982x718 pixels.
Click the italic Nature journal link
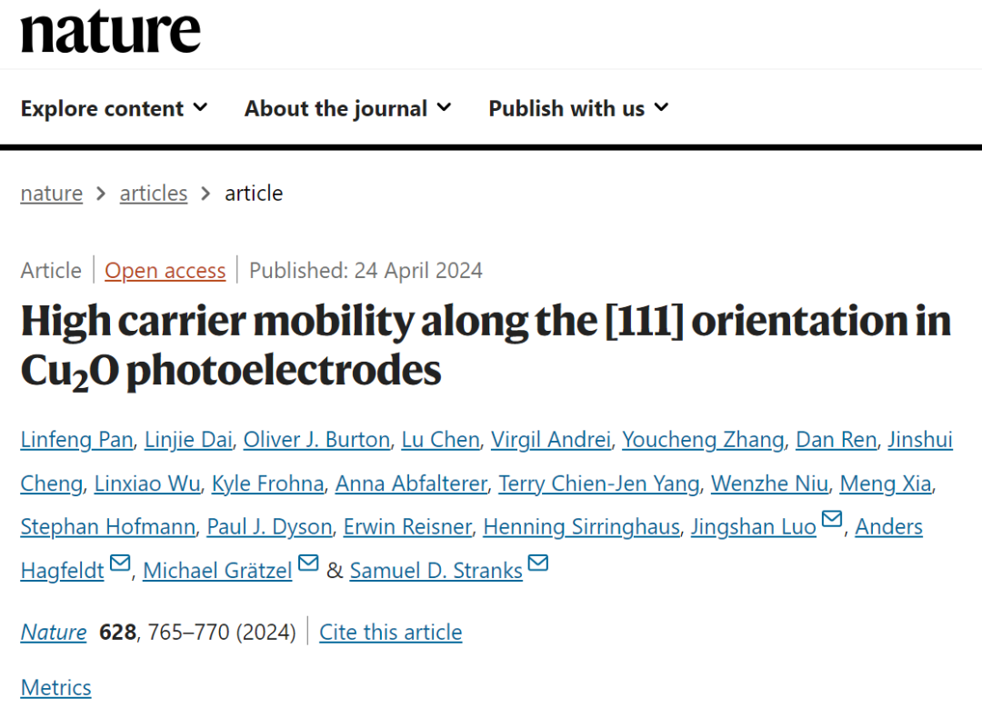coord(54,633)
